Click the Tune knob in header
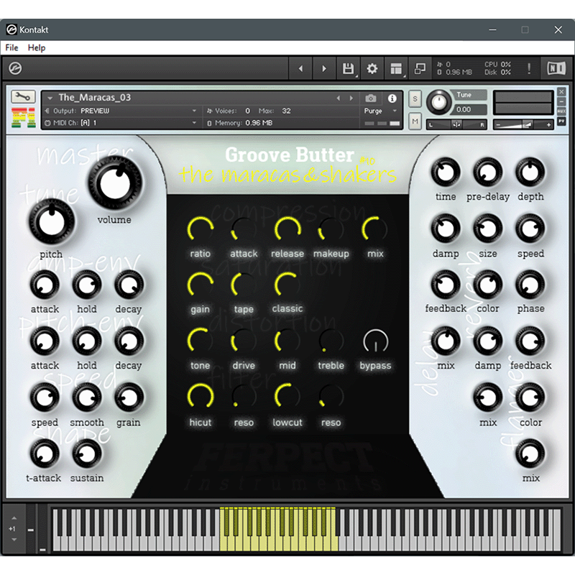The image size is (575, 575). pos(438,102)
